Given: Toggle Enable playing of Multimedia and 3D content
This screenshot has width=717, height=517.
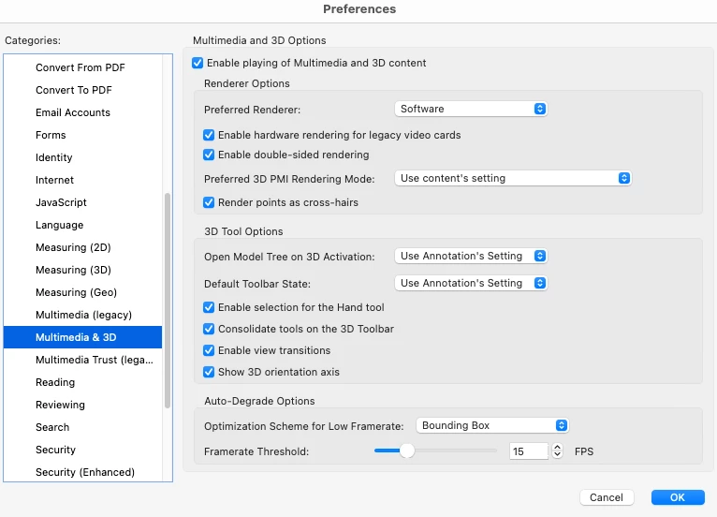Looking at the screenshot, I should pyautogui.click(x=198, y=63).
